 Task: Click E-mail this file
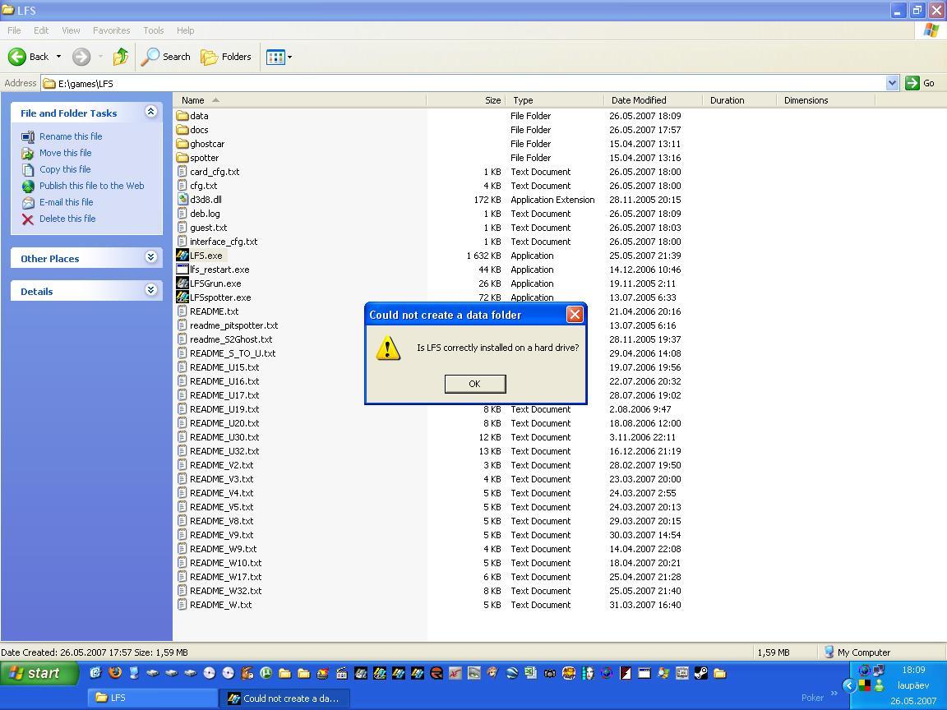coord(66,202)
